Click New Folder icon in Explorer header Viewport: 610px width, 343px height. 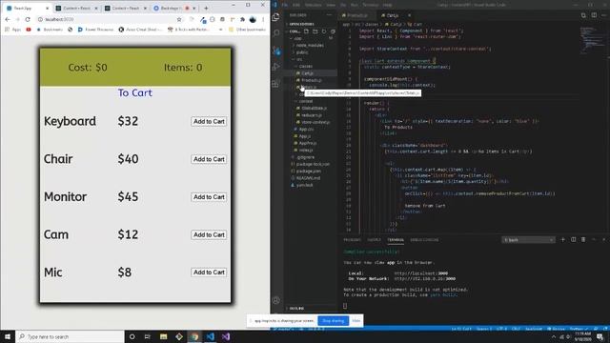[315, 31]
